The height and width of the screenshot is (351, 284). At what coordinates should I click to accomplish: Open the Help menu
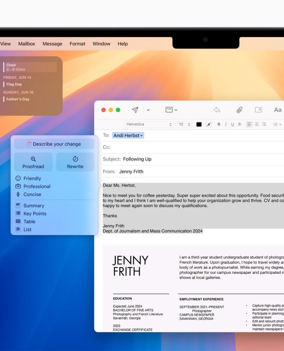tap(123, 43)
